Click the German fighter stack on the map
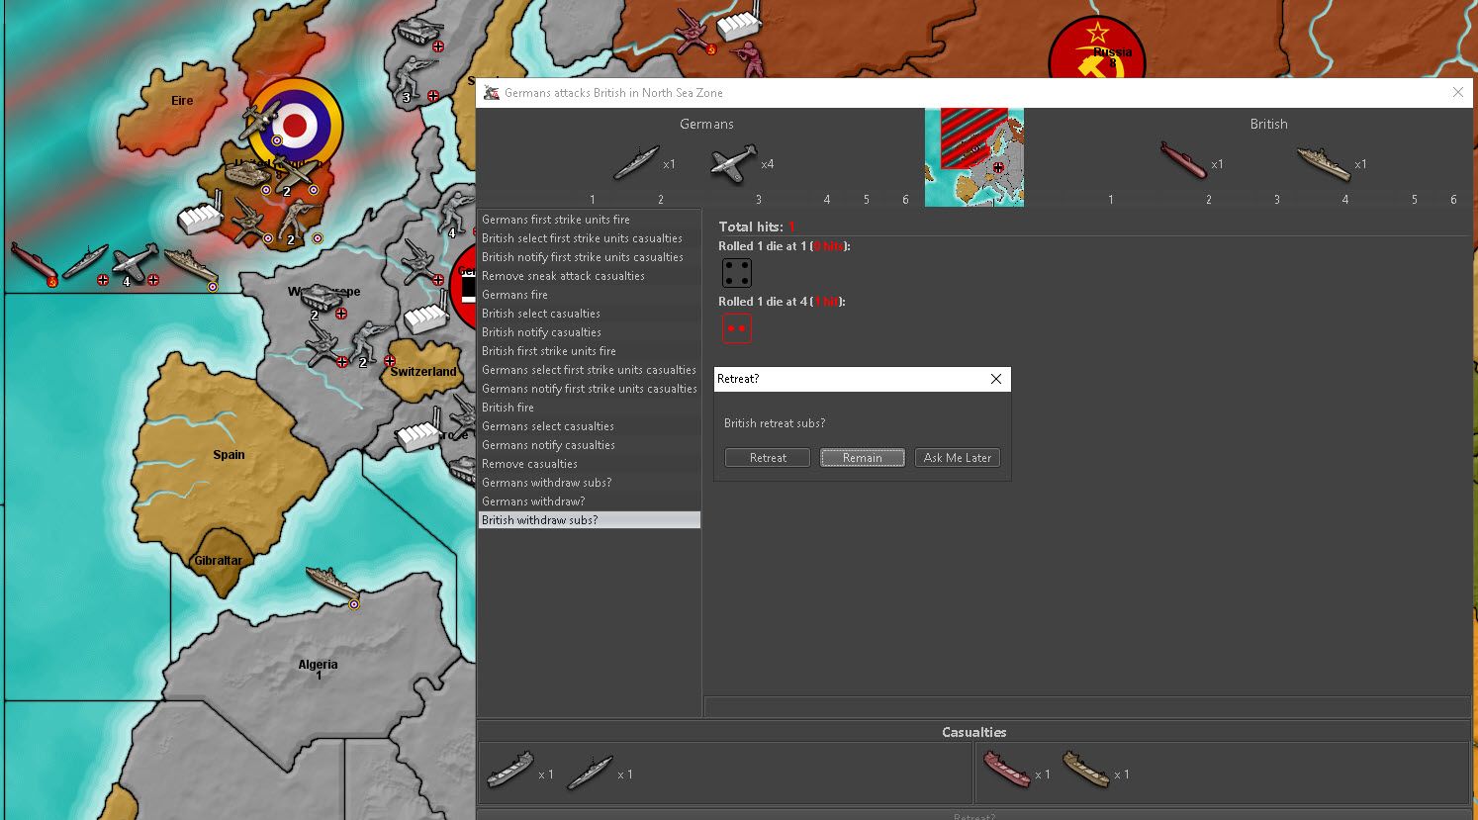Screen dimensions: 1478x820 135,262
